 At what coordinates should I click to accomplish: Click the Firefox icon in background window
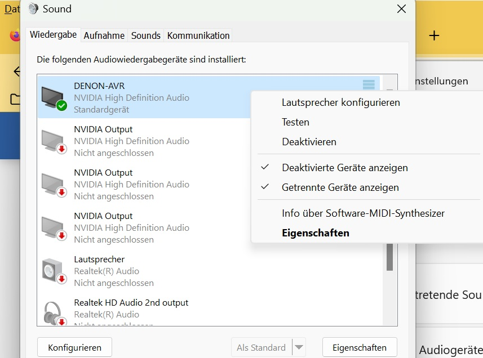[15, 35]
